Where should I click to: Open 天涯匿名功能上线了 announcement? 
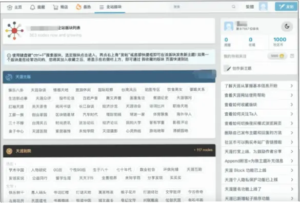pyautogui.click(x=243, y=189)
